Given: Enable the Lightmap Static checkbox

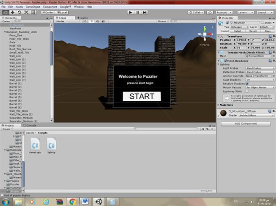Looking at the screenshot, I should (x=247, y=91).
